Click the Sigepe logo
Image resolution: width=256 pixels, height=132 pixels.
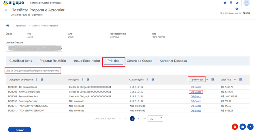point(14,3)
